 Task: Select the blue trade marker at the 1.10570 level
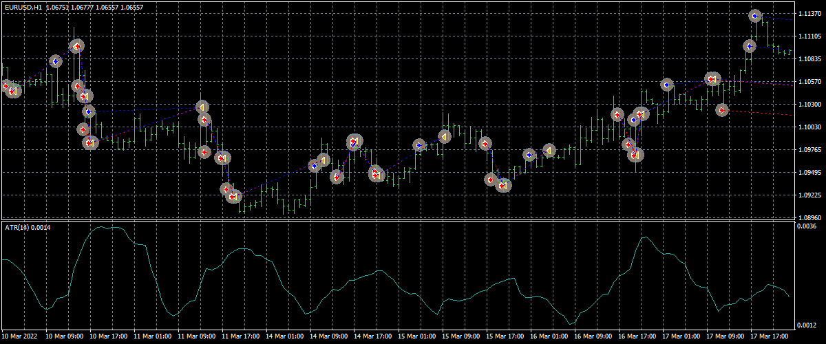[667, 85]
